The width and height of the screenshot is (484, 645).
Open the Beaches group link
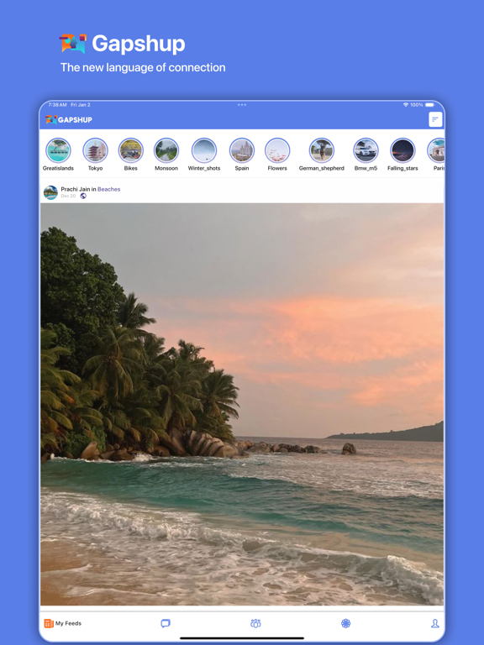(108, 189)
